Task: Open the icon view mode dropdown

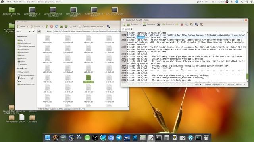Action: coord(94,26)
